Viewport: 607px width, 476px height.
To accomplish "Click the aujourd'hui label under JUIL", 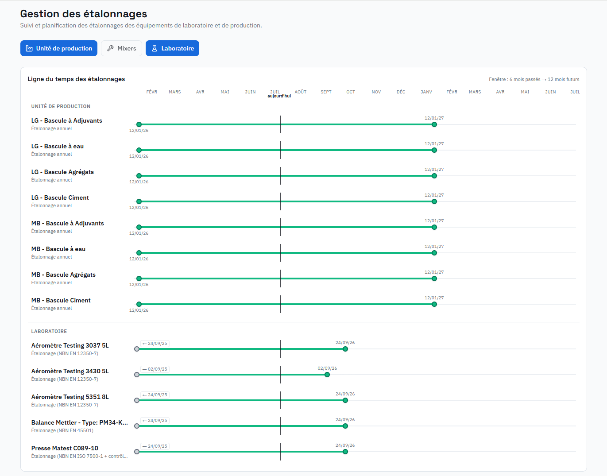I will [279, 96].
